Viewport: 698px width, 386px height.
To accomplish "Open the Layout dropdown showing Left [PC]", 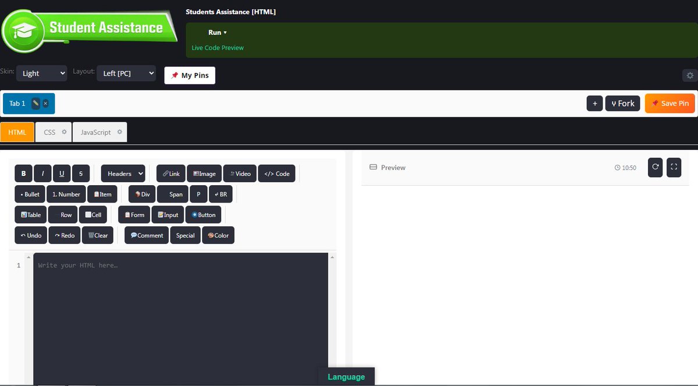I will [x=126, y=73].
